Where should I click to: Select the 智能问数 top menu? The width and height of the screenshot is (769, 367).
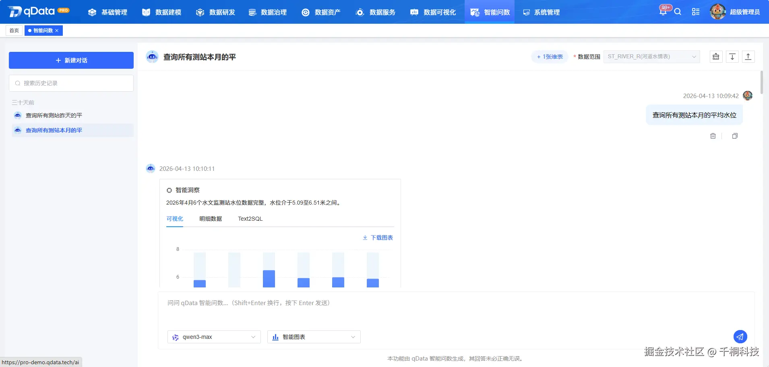tap(490, 12)
